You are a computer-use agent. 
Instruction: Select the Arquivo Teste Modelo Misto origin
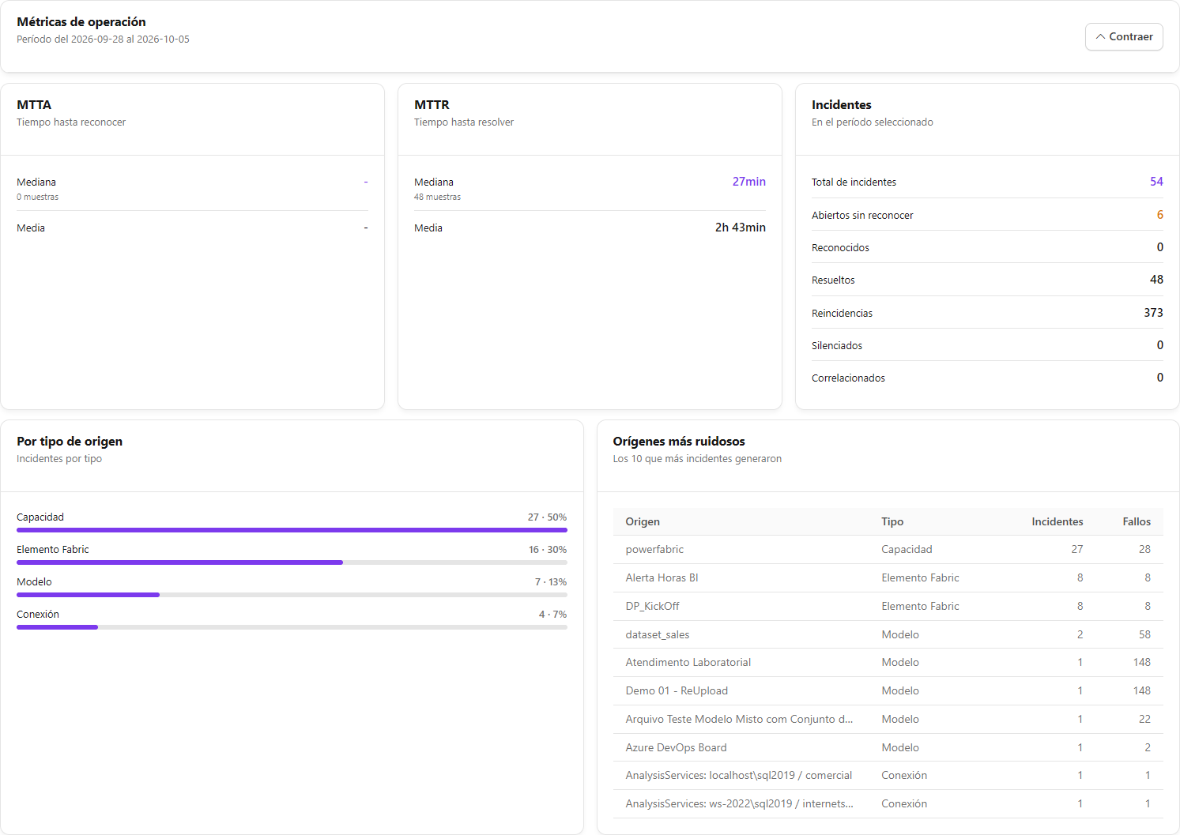pos(888,719)
